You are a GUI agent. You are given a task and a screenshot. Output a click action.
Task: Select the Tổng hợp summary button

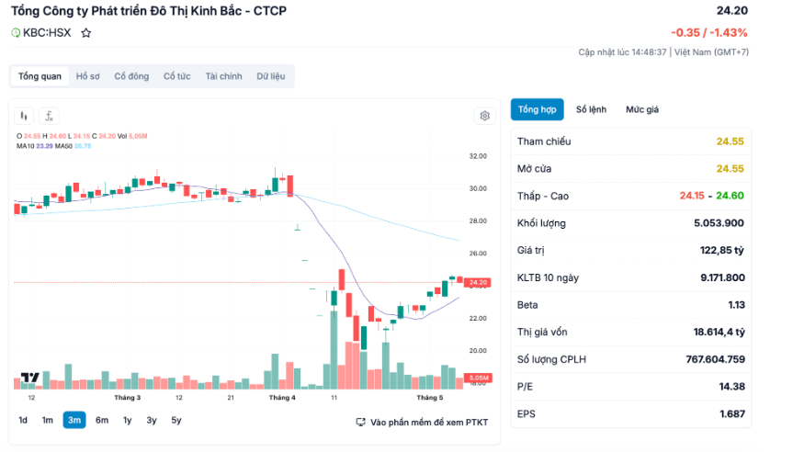537,109
